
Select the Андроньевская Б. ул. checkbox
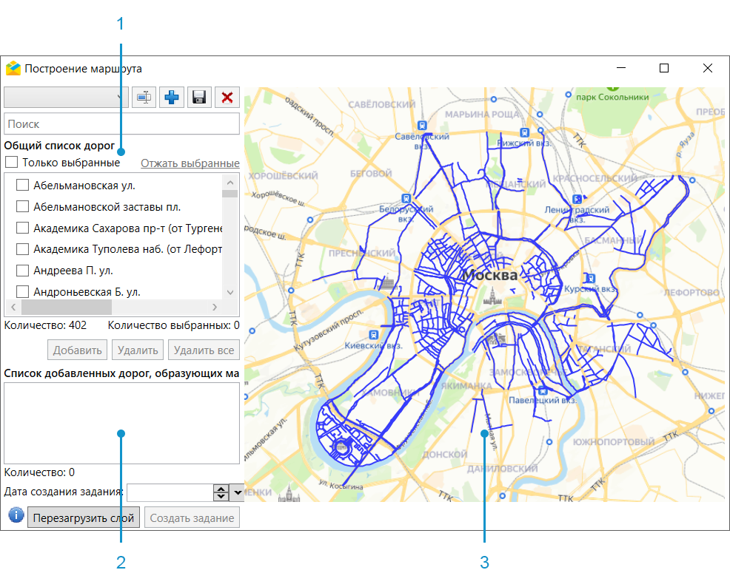coord(22,292)
